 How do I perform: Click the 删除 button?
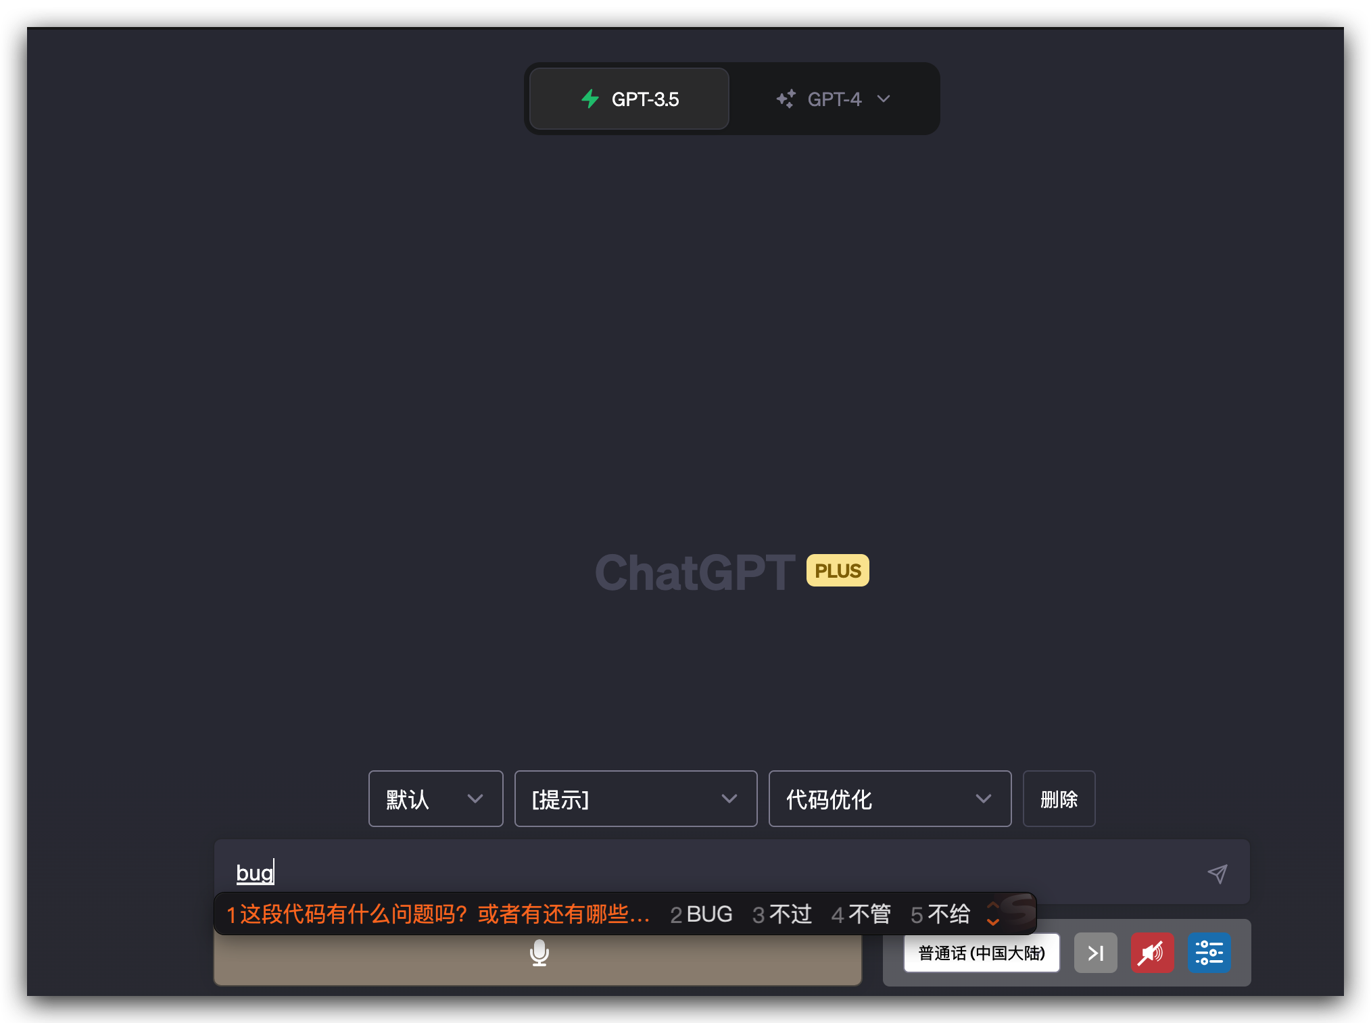(1059, 799)
